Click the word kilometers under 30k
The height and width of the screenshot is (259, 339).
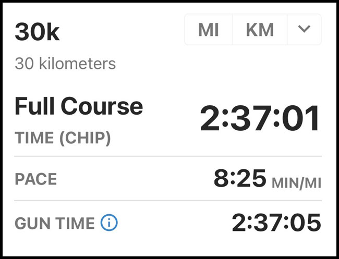point(77,64)
